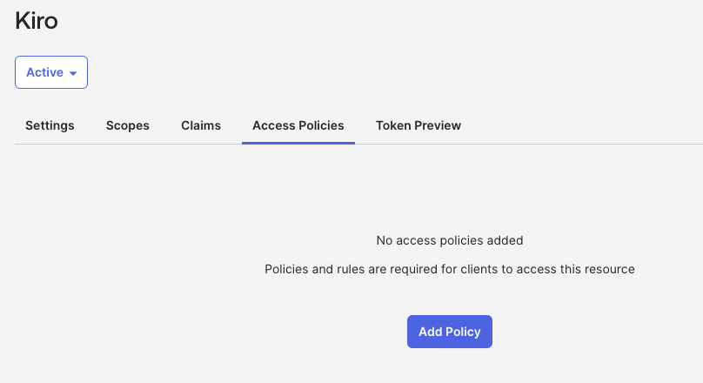Switch to the Settings tab
This screenshot has width=703, height=383.
[x=50, y=125]
